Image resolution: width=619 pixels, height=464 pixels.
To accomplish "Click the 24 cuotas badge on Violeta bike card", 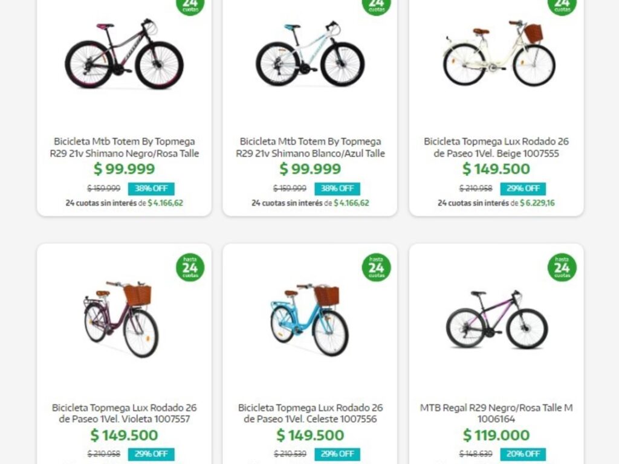I will click(x=190, y=267).
